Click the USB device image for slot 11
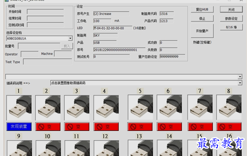The image size is (247, 156). (x=77, y=148)
